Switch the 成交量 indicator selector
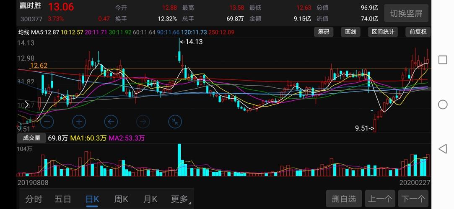The image size is (454, 209). (32, 138)
